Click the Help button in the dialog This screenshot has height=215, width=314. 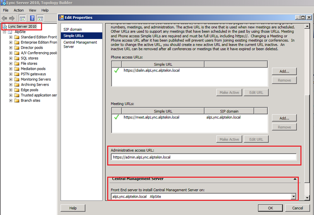(73, 208)
